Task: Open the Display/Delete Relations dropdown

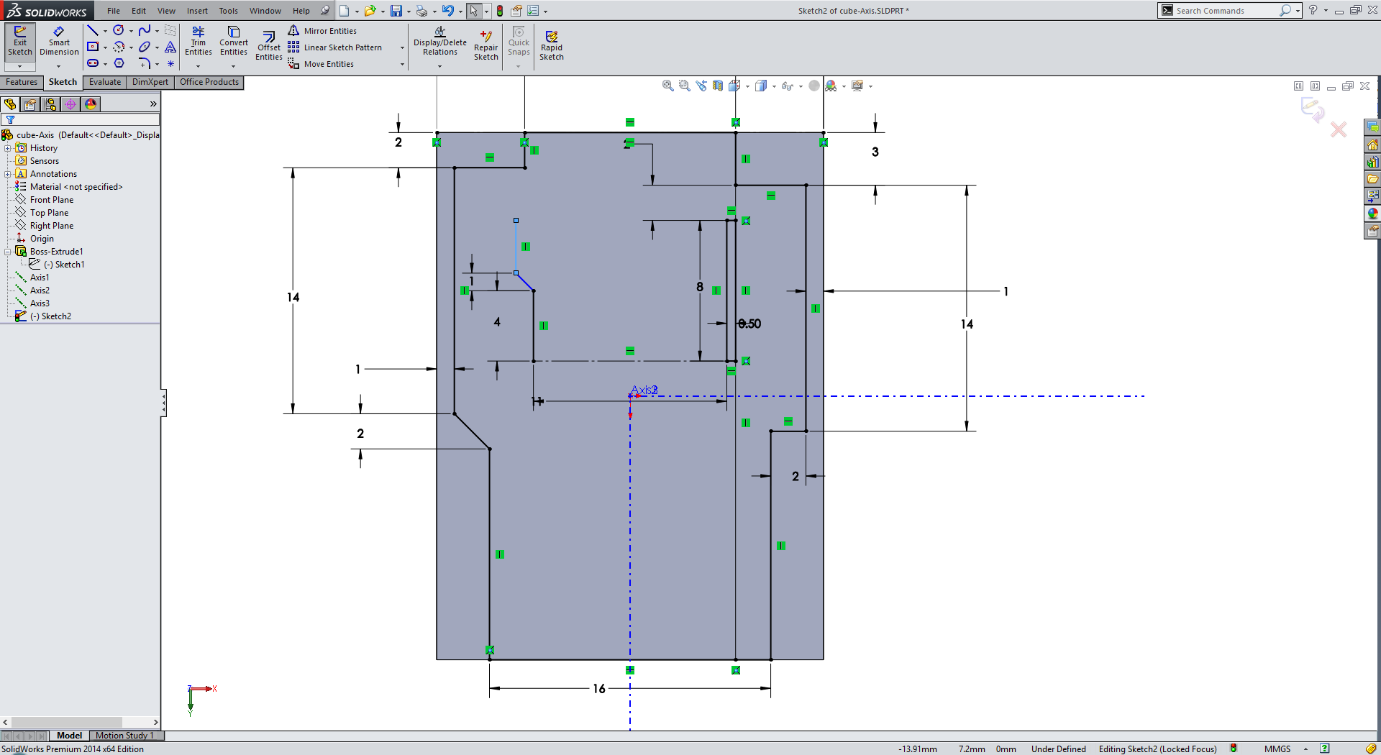Action: [440, 66]
